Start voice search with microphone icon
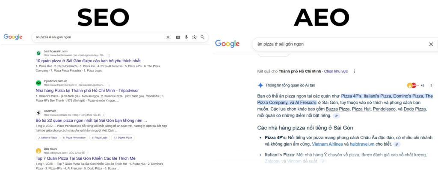 (x=186, y=37)
